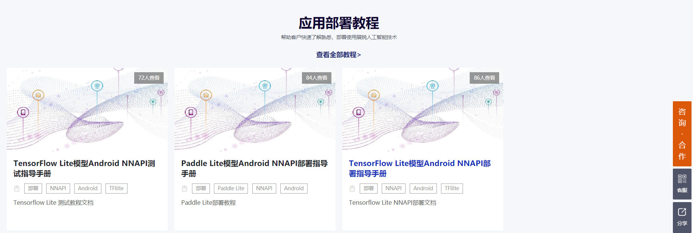Click the description Tensorflow Lite NNAPI部署文档
Screen dimensions: 693x233
point(393,202)
